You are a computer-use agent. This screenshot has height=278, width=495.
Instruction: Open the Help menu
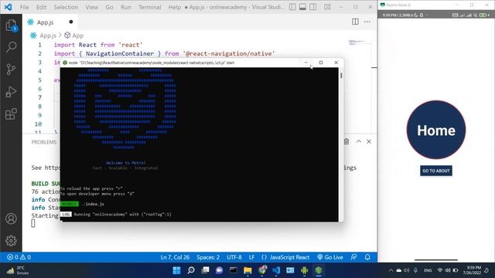[174, 7]
